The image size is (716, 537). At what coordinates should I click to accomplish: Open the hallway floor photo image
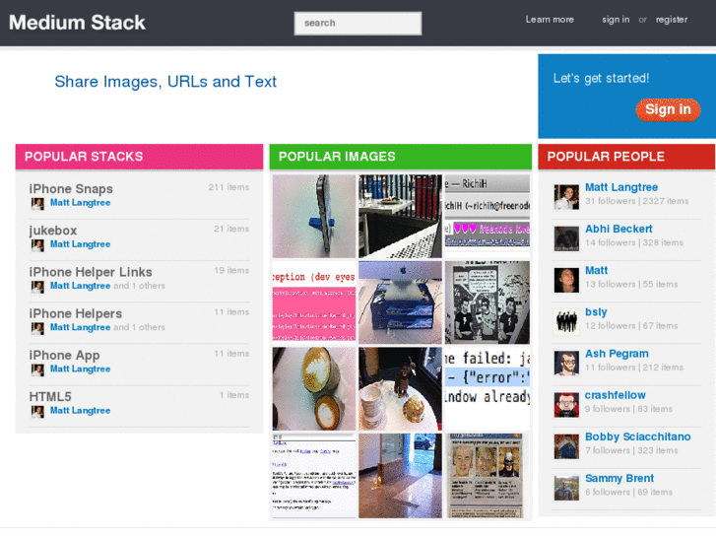point(400,475)
